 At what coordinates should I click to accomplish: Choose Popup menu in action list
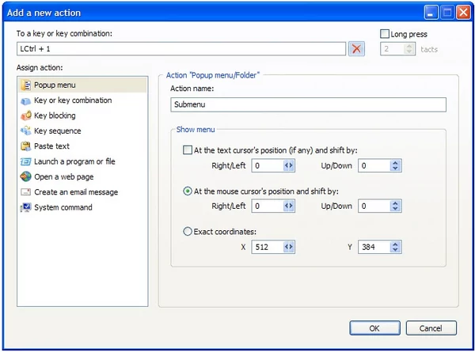point(82,85)
